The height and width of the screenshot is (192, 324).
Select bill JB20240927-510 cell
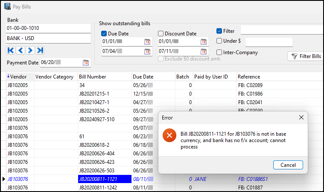pyautogui.click(x=105, y=119)
